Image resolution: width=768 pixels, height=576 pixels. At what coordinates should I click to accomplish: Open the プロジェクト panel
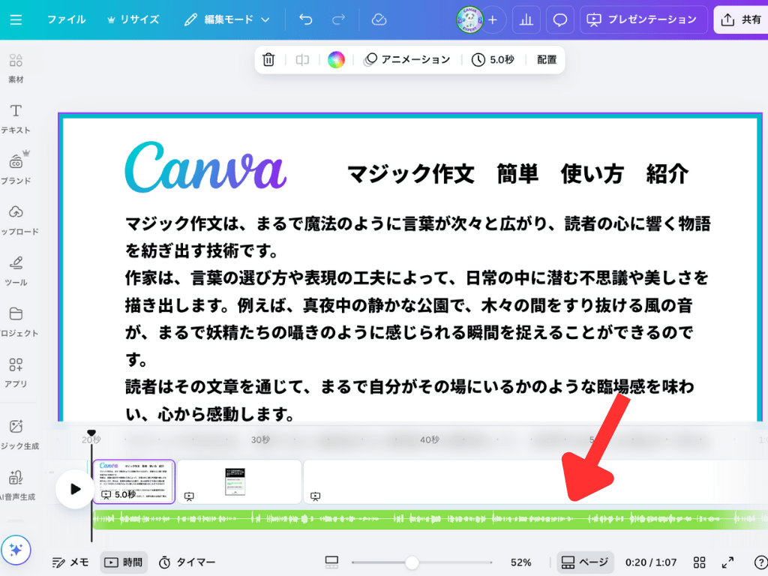(x=16, y=322)
